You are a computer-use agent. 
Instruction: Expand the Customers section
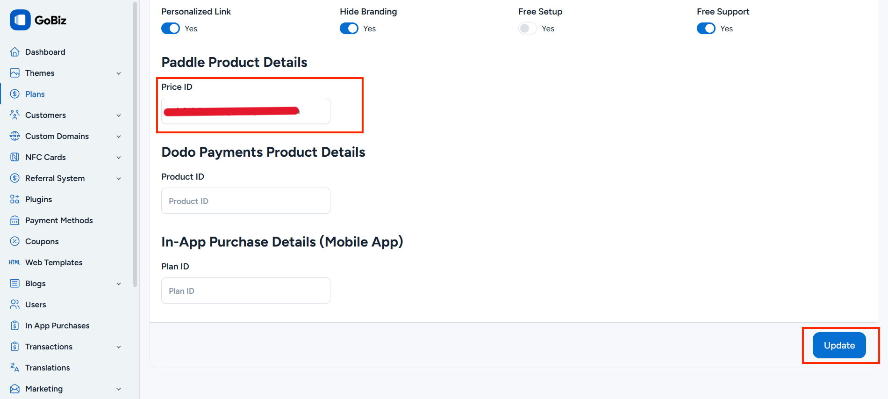[x=45, y=115]
